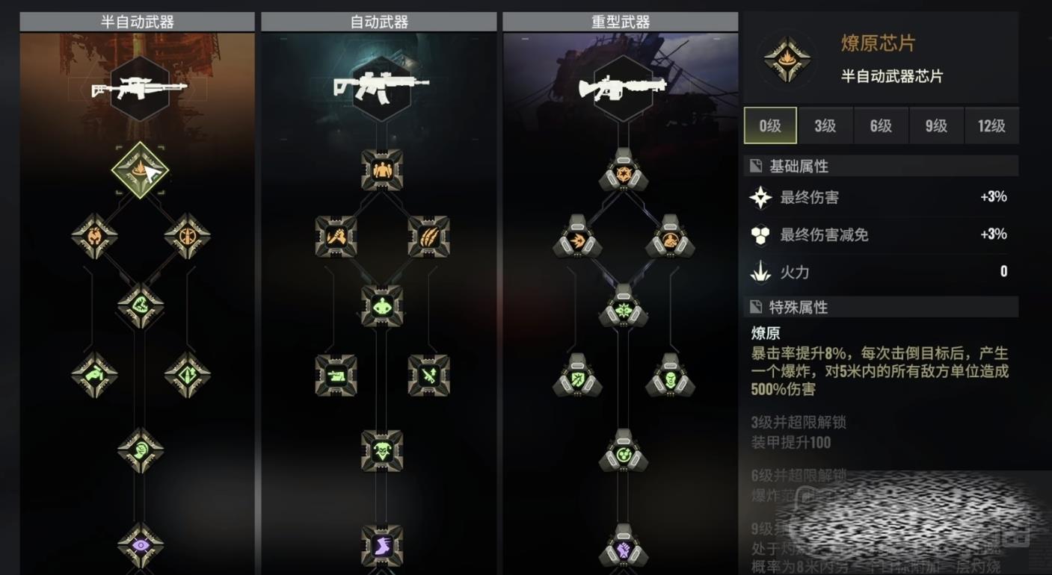Switch to the 12级 level tab
This screenshot has height=575, width=1052.
(991, 125)
